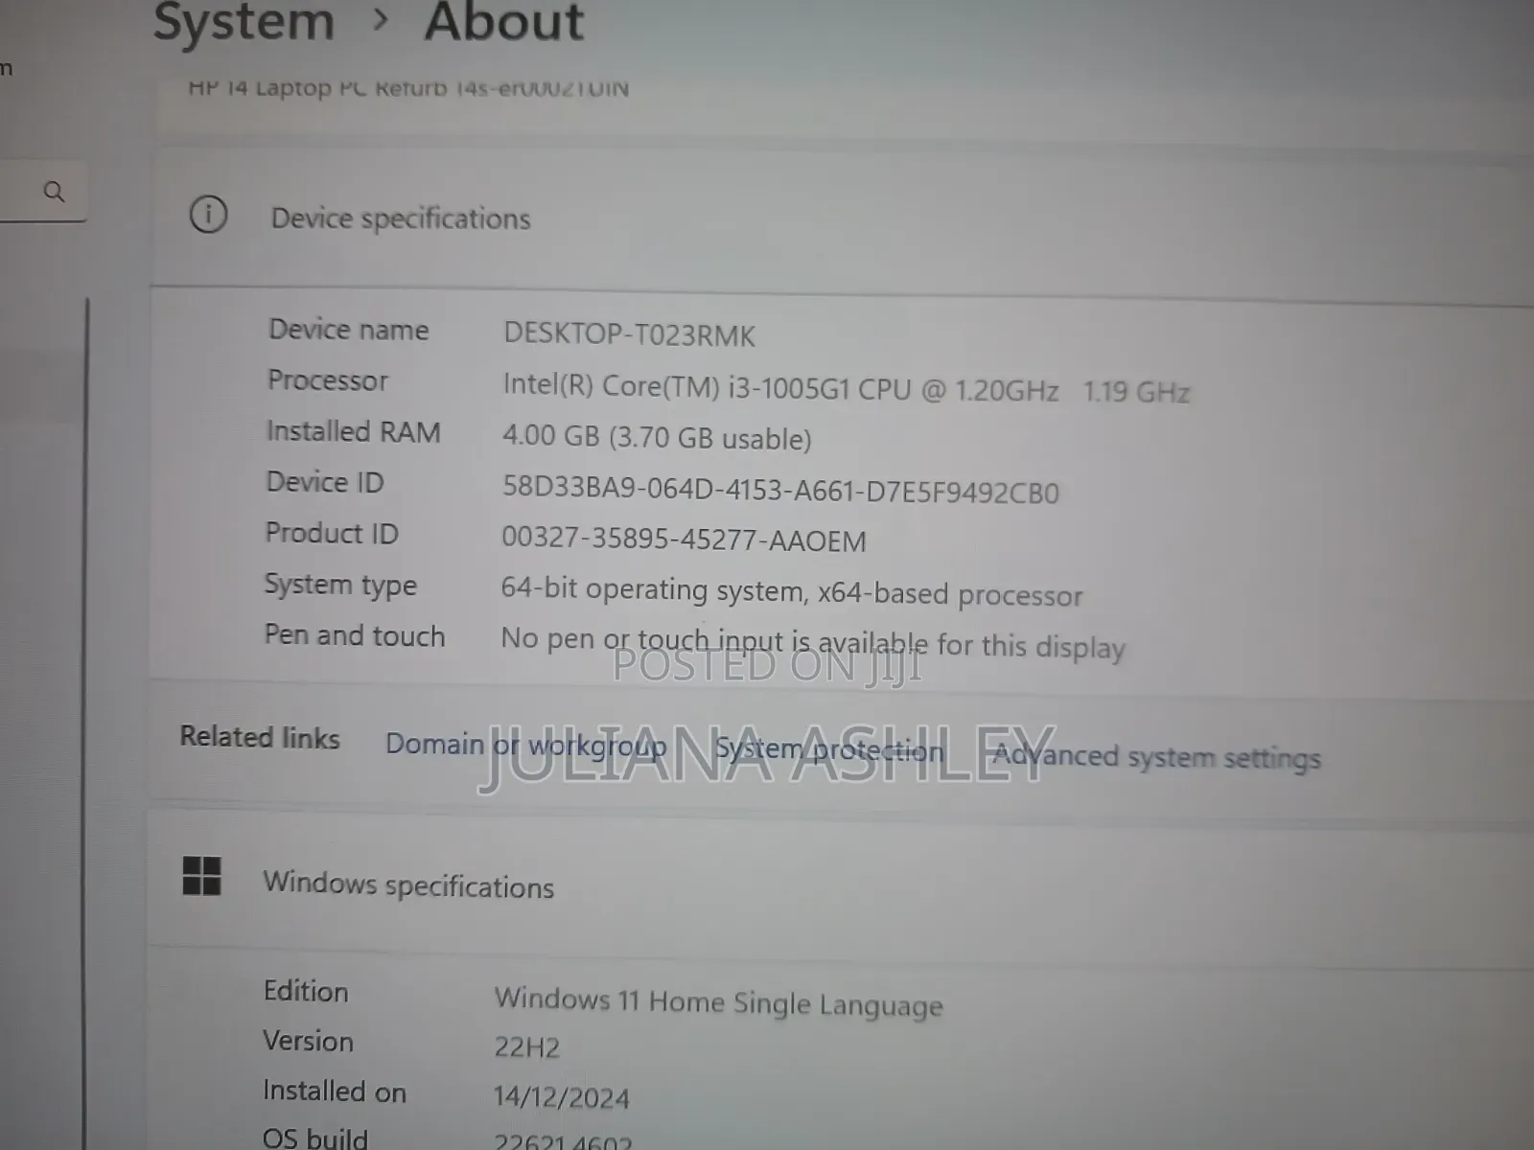This screenshot has height=1150, width=1534.
Task: Select device name DESKTOP-T023RMK
Action: point(629,334)
